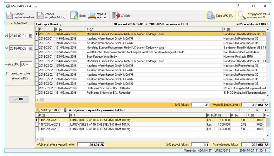Click the P_7 column header in Asortyment
This screenshot has width=274, height=156.
138,115
